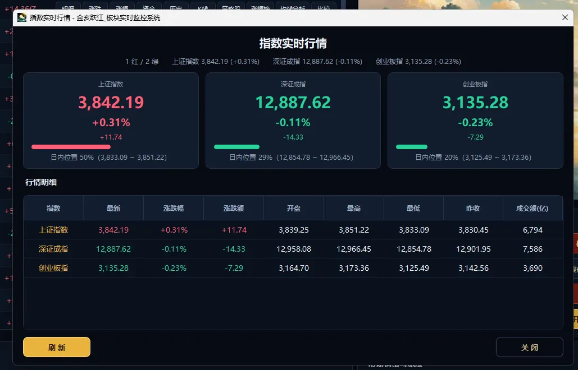The image size is (578, 370).
Task: Click the 日内位置 20% range text
Action: point(474,158)
